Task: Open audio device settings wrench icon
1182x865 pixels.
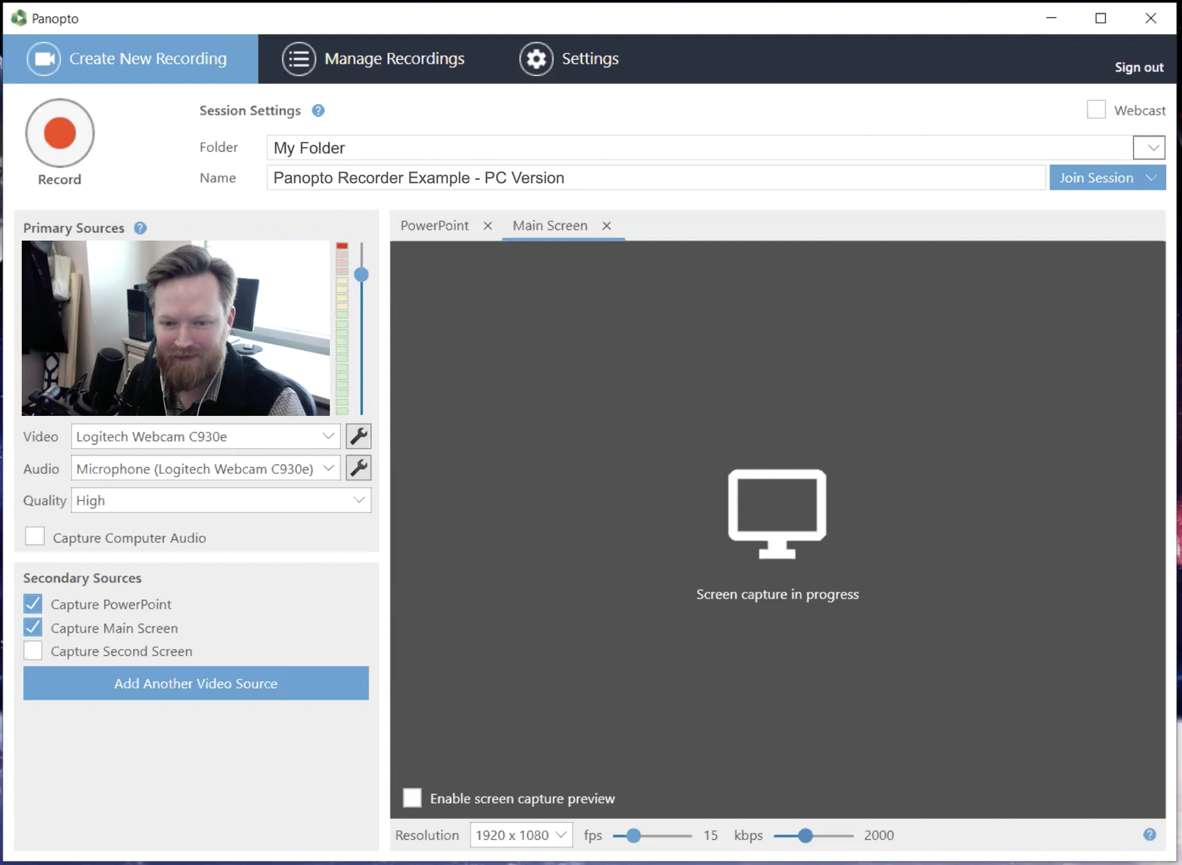Action: tap(358, 469)
